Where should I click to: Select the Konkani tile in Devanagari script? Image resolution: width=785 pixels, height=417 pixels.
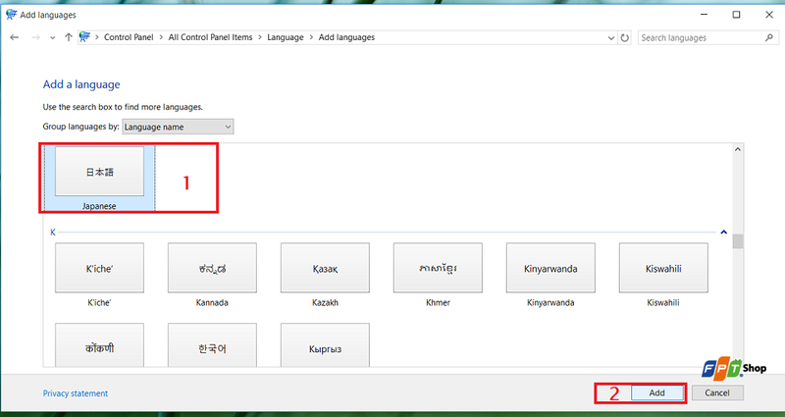coord(99,345)
